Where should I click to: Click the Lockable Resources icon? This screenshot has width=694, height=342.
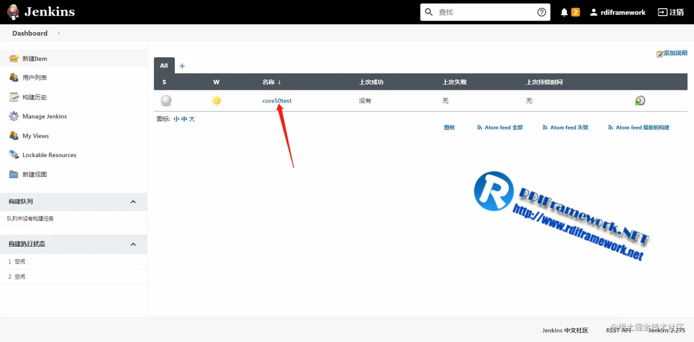click(x=14, y=155)
